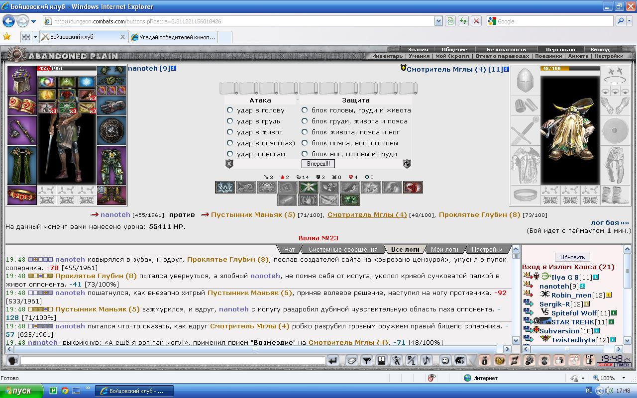This screenshot has width=637, height=398.
Task: Choose 'блок головы, груди и живота' defense
Action: pyautogui.click(x=305, y=110)
